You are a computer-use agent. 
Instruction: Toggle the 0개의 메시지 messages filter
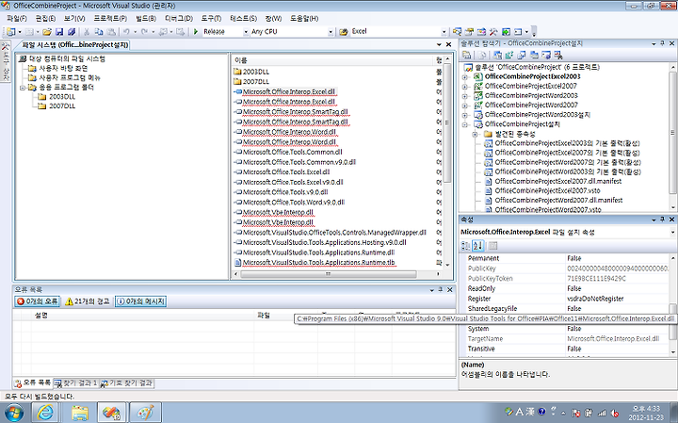(x=140, y=301)
